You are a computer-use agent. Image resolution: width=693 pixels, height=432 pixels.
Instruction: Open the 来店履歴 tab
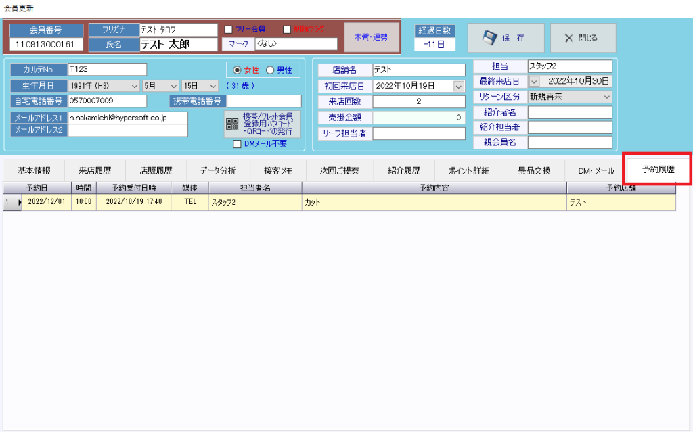coord(95,170)
